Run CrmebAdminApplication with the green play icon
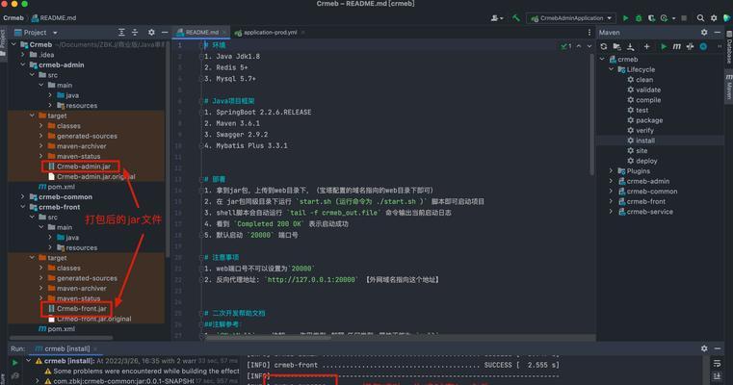 (x=625, y=18)
